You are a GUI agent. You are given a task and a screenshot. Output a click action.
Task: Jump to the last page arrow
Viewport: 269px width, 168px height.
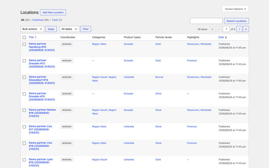pyautogui.click(x=246, y=29)
